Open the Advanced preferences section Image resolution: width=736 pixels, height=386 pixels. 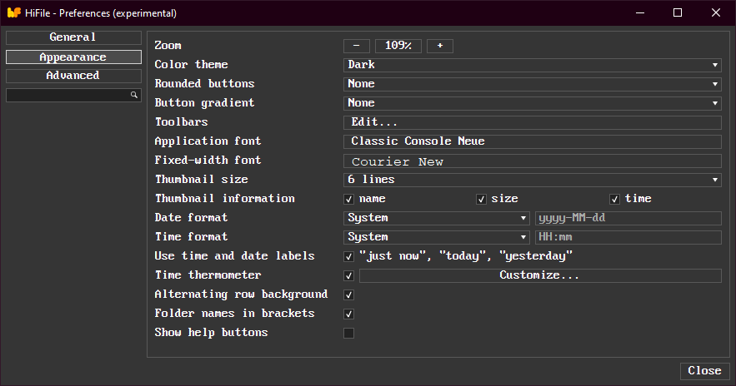[x=73, y=76]
